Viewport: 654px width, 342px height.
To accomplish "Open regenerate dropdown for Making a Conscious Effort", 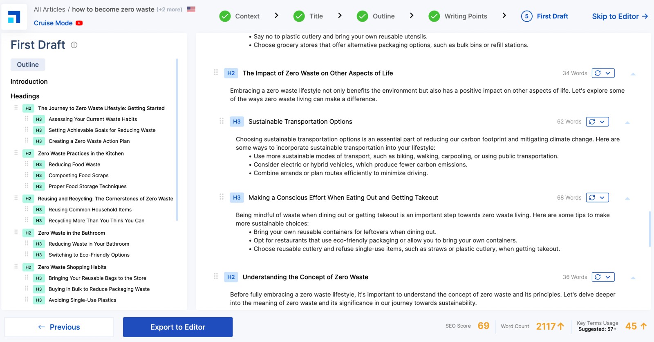I will (602, 198).
